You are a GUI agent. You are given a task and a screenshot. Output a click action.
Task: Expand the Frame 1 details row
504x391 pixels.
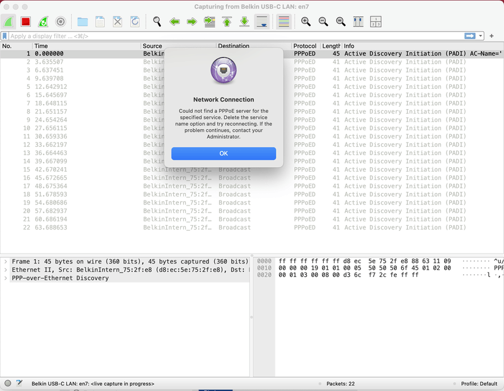pos(6,262)
